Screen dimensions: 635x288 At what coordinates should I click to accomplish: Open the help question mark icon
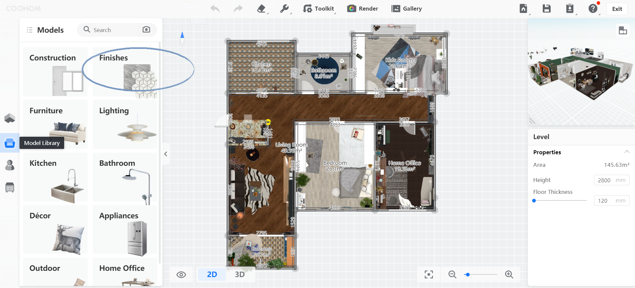pos(593,9)
